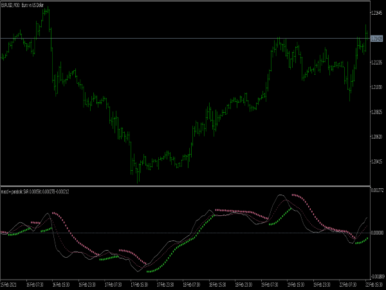Click the 16 Feb 15:30 time label

point(61,285)
